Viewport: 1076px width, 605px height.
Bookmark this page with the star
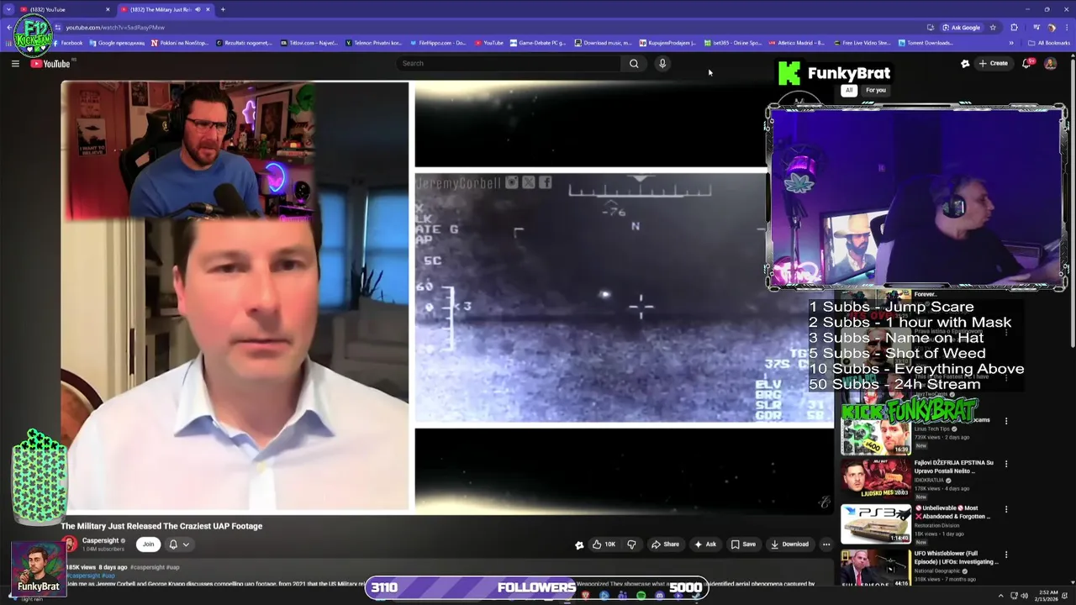993,27
